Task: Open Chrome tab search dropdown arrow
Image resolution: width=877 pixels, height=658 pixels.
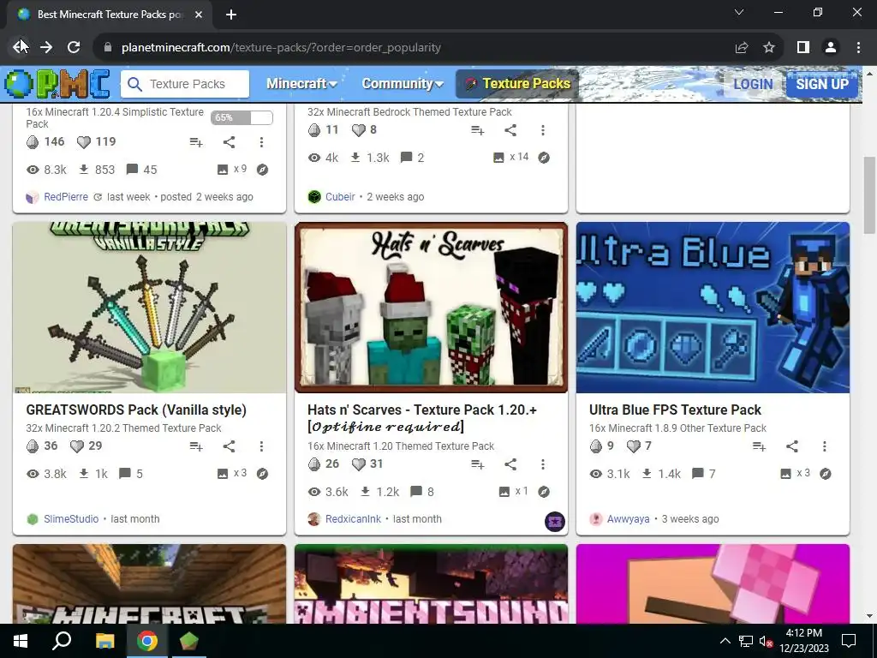Action: [739, 12]
